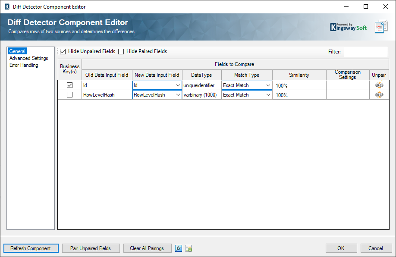Image resolution: width=396 pixels, height=257 pixels.
Task: Click the unpair icon for Id row
Action: click(x=379, y=85)
